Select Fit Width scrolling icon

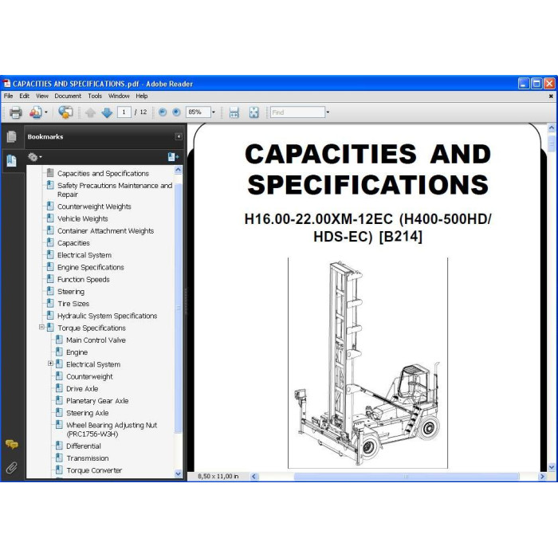pyautogui.click(x=234, y=112)
